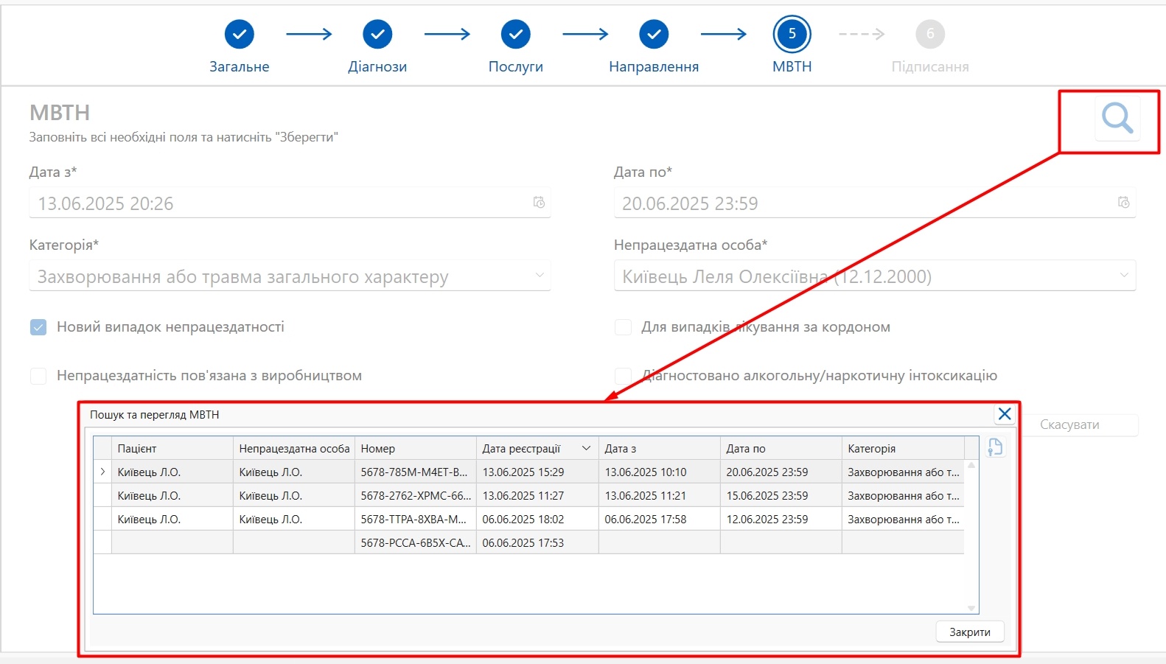Sort by Дата з column header

pos(659,448)
